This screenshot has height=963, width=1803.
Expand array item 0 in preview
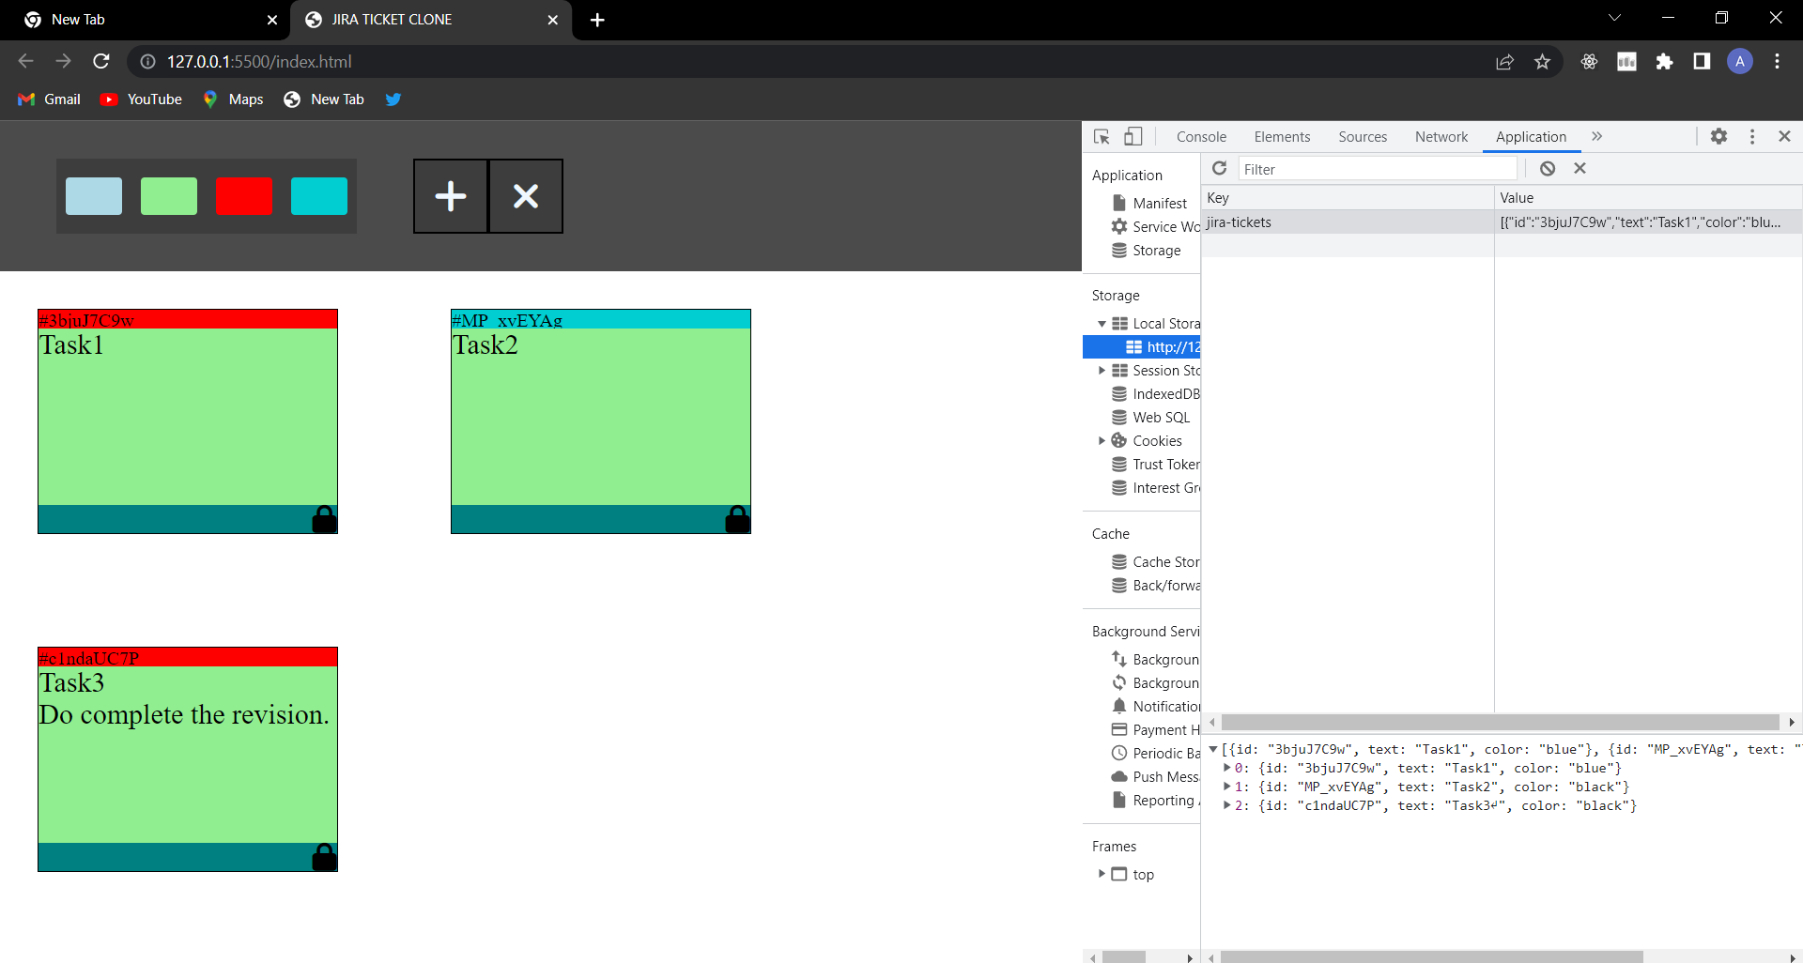pos(1227,768)
